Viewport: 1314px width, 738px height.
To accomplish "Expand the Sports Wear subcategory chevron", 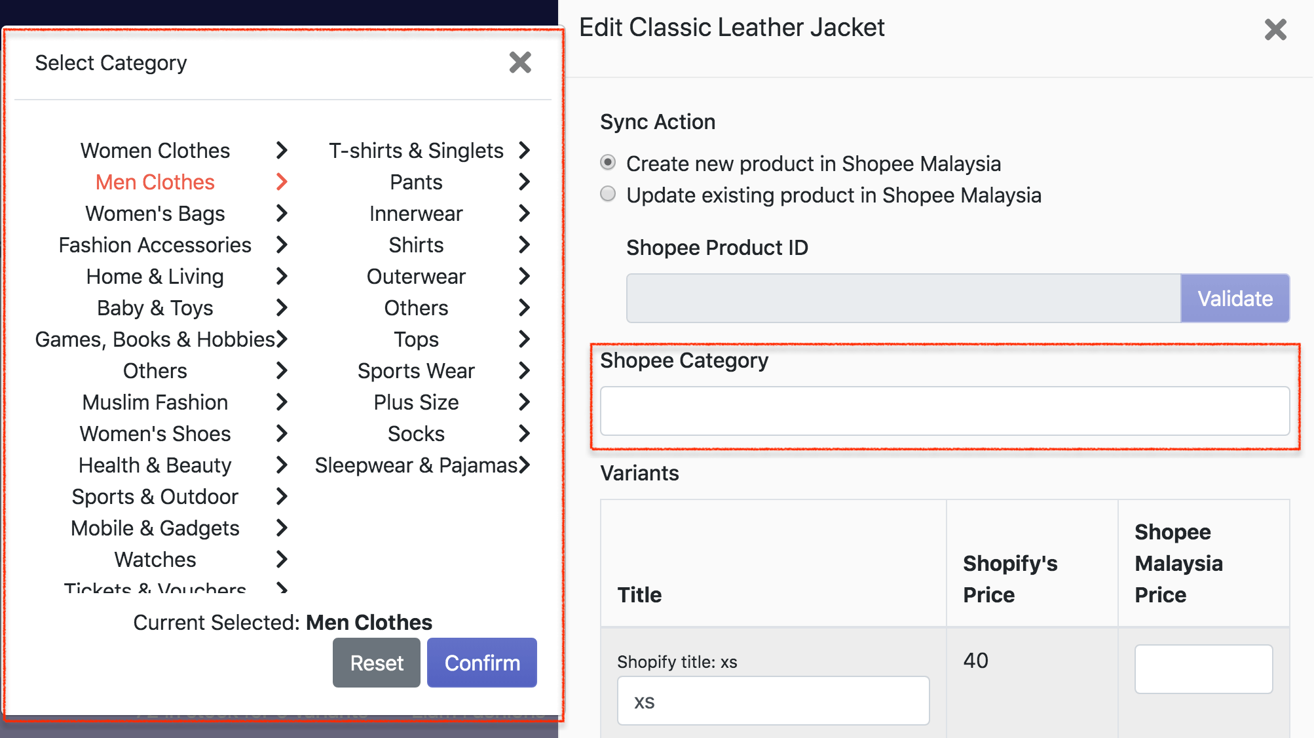I will pyautogui.click(x=524, y=370).
